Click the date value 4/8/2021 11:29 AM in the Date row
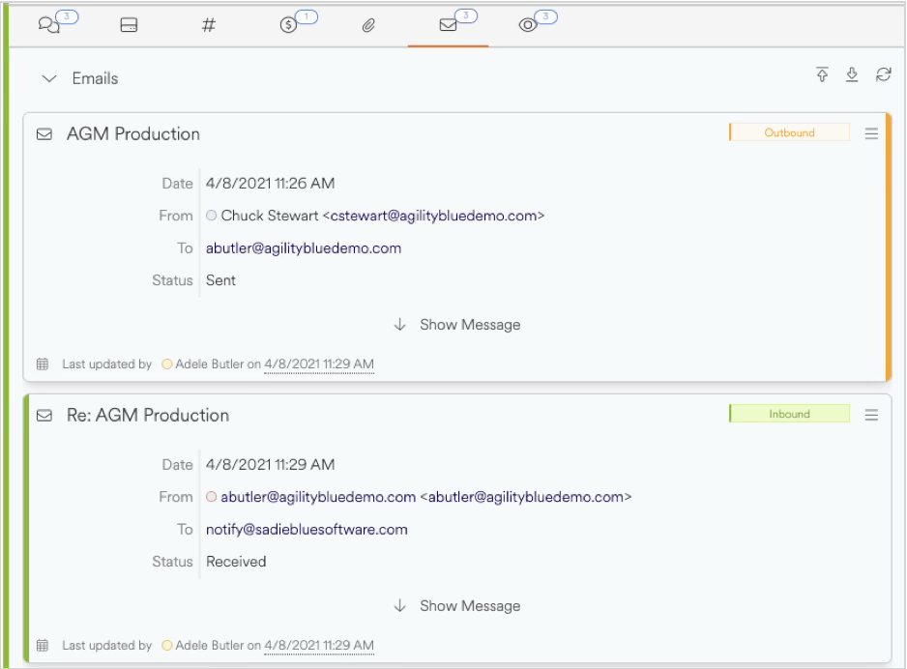The height and width of the screenshot is (669, 907). click(270, 465)
